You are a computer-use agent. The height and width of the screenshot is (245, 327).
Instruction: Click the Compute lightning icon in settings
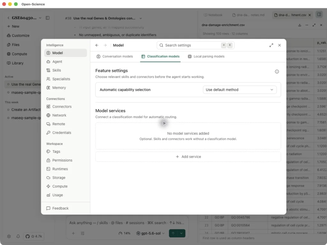[x=49, y=186]
